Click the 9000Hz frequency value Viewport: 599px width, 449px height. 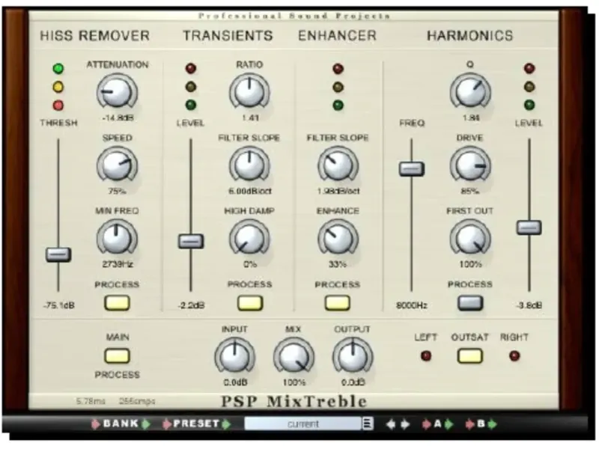(411, 305)
